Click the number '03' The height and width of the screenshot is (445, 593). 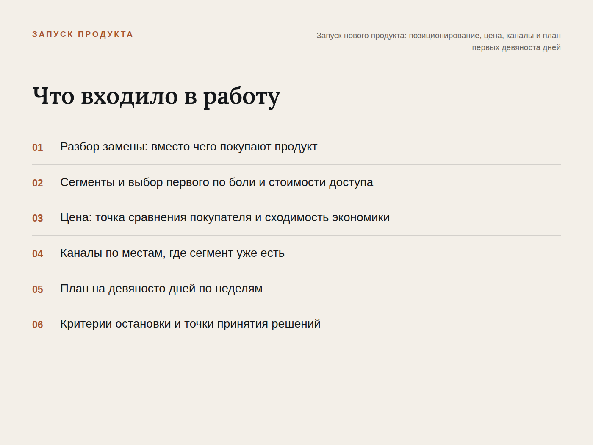[38, 218]
